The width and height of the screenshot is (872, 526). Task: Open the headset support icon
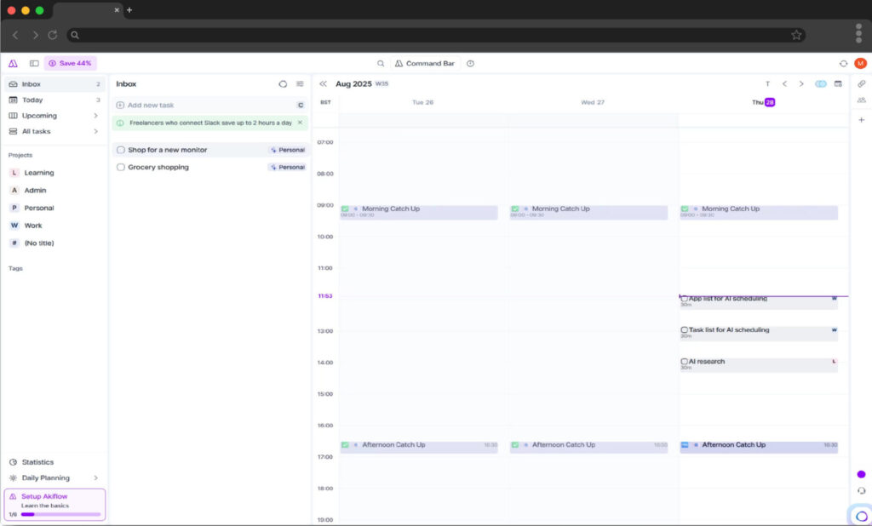(x=862, y=491)
